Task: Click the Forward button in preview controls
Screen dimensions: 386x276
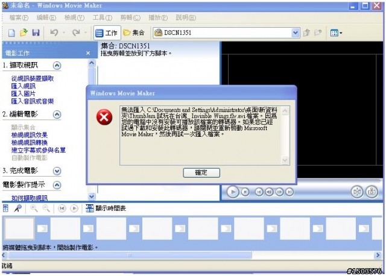Action: click(289, 192)
